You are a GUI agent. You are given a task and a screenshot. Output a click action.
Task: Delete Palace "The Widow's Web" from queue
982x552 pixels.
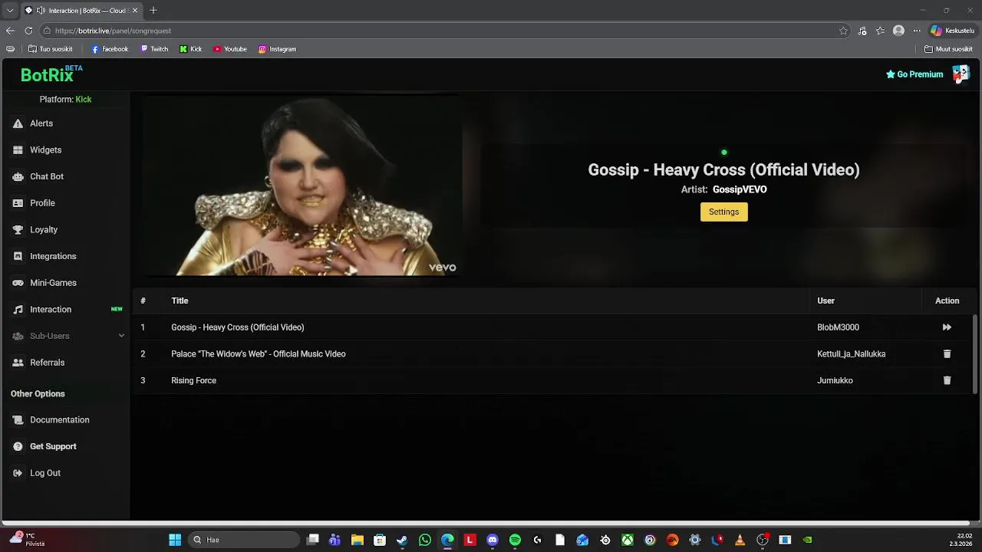[947, 354]
